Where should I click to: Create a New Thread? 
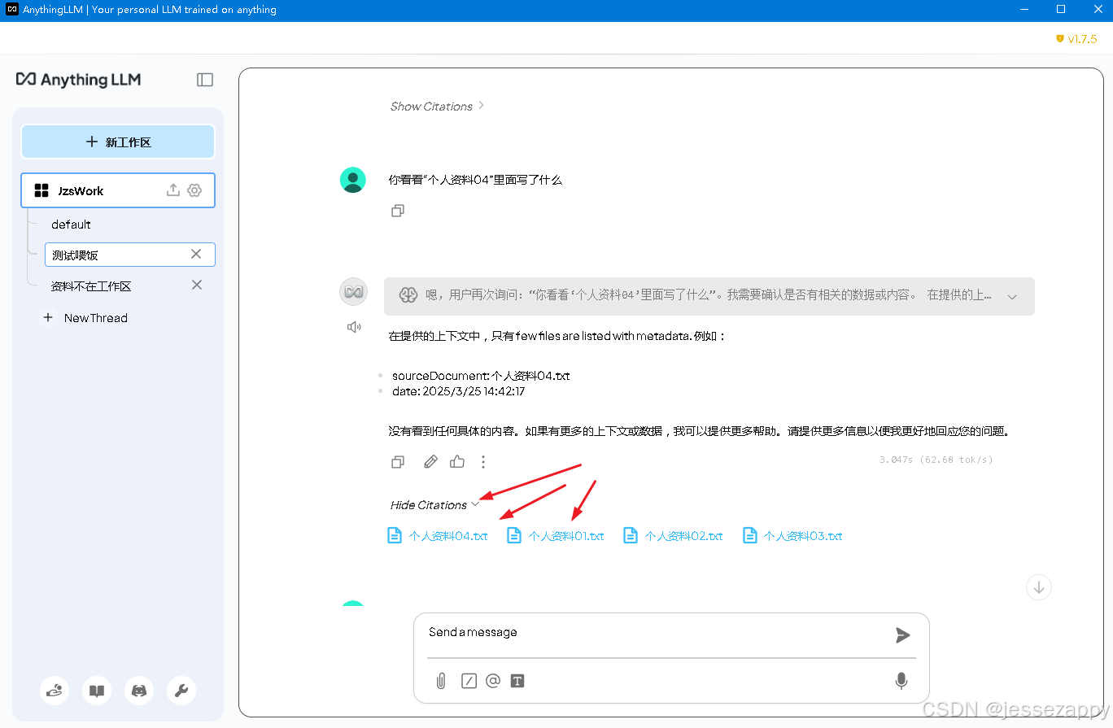tap(86, 318)
